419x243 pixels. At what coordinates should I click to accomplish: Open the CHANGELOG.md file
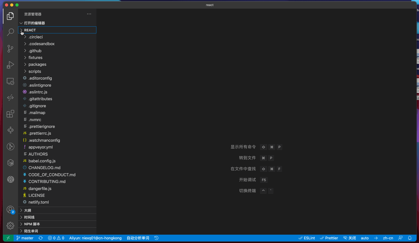tap(57, 168)
